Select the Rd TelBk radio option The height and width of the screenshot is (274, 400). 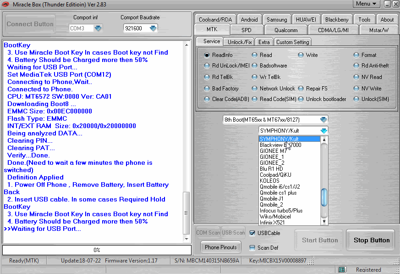point(207,77)
